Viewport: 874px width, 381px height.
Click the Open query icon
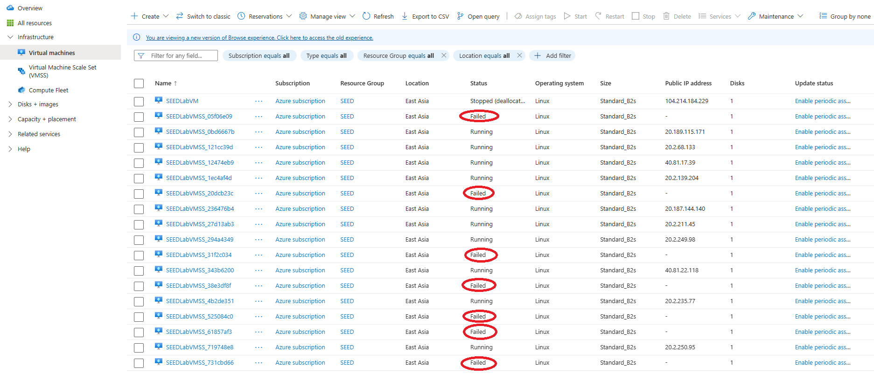pyautogui.click(x=460, y=16)
